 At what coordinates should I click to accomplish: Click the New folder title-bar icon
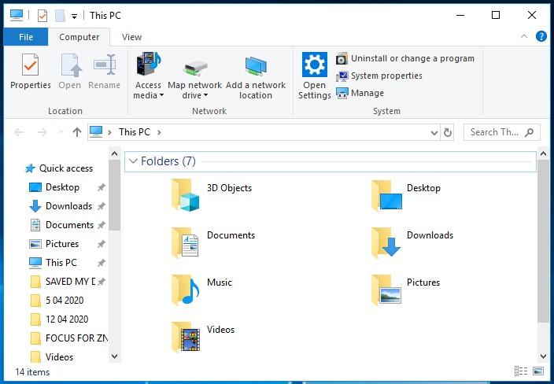60,15
